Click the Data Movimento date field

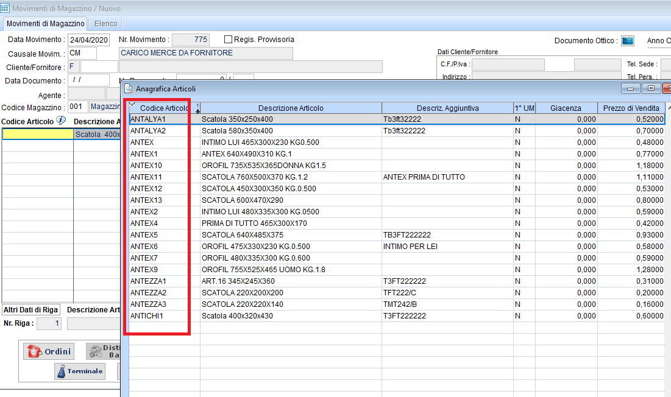[x=88, y=40]
